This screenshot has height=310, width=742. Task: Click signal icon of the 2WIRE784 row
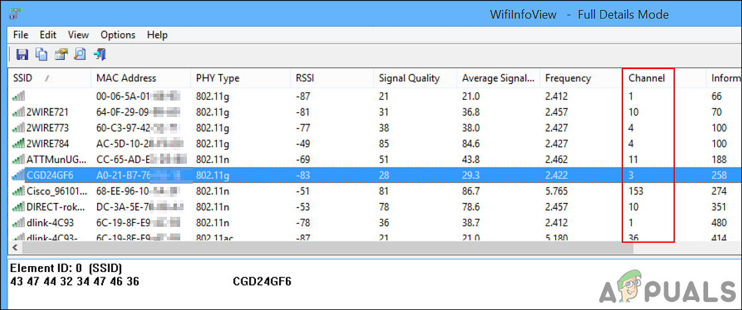[x=19, y=144]
